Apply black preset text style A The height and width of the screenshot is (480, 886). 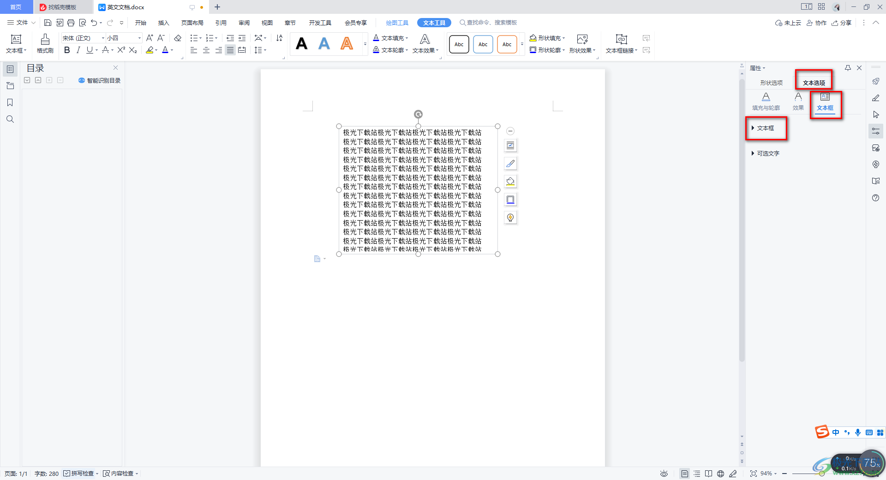(x=302, y=44)
